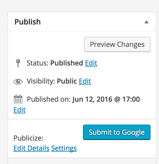Click the Jun 12, 2016 @ 17:00 date

click(106, 99)
